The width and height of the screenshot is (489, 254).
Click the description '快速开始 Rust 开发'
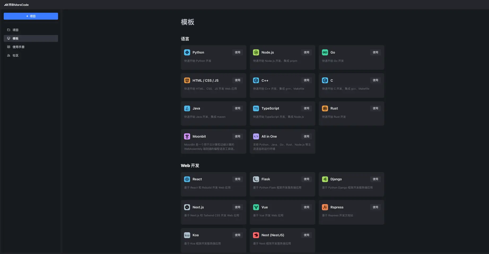(x=334, y=117)
